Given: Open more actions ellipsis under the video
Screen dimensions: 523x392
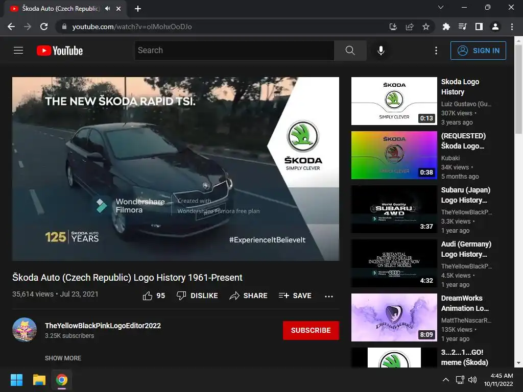Looking at the screenshot, I should [329, 296].
